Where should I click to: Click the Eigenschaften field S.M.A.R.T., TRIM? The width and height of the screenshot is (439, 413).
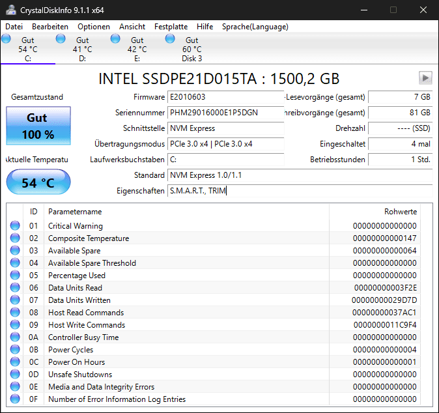coord(300,191)
